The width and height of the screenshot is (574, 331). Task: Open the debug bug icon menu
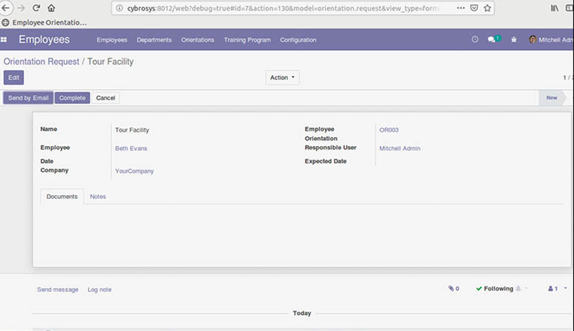(514, 40)
